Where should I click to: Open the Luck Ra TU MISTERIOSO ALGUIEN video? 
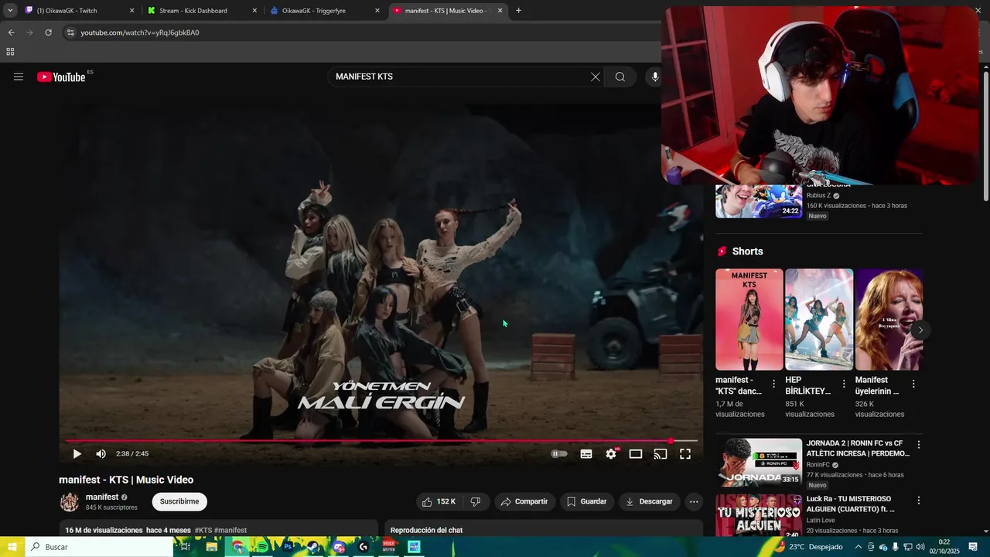click(759, 516)
